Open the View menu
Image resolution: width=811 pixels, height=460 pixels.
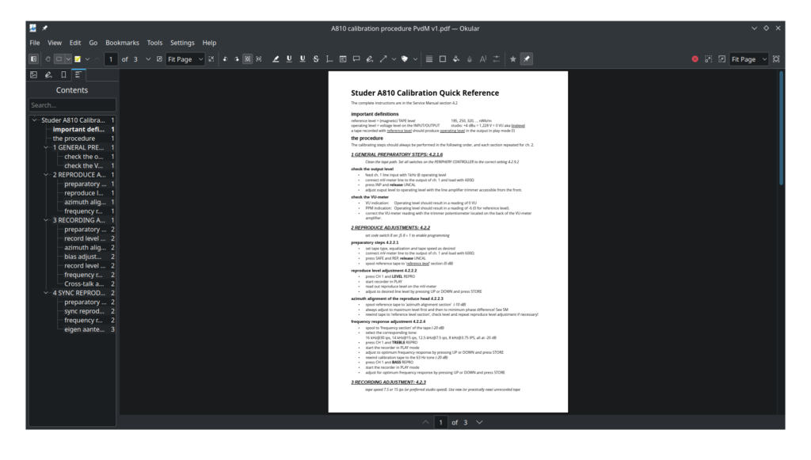55,43
